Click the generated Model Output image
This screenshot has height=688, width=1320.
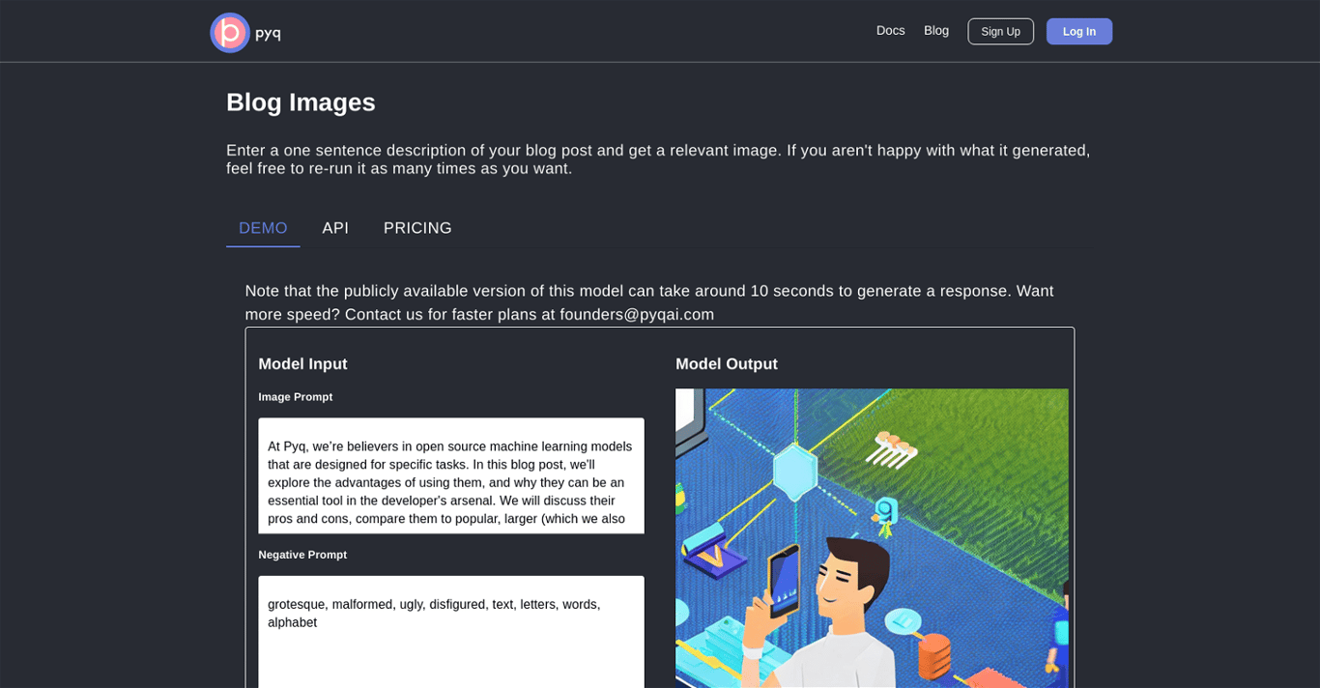coord(872,537)
